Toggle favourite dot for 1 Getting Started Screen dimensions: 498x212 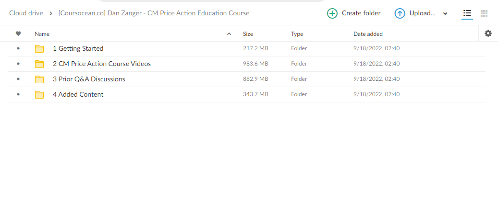coord(18,49)
